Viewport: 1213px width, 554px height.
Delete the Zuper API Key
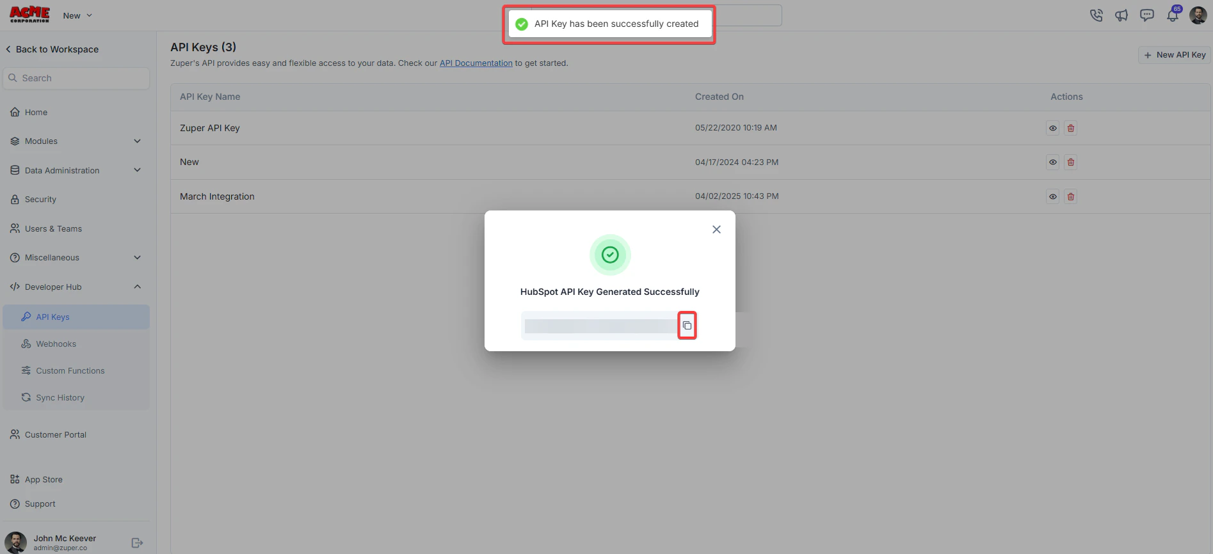click(1070, 128)
